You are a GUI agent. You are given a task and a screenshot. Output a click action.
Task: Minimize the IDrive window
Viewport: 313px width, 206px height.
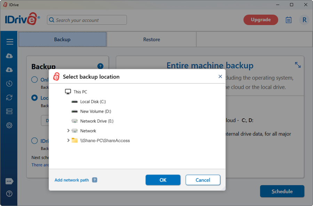coord(278,5)
